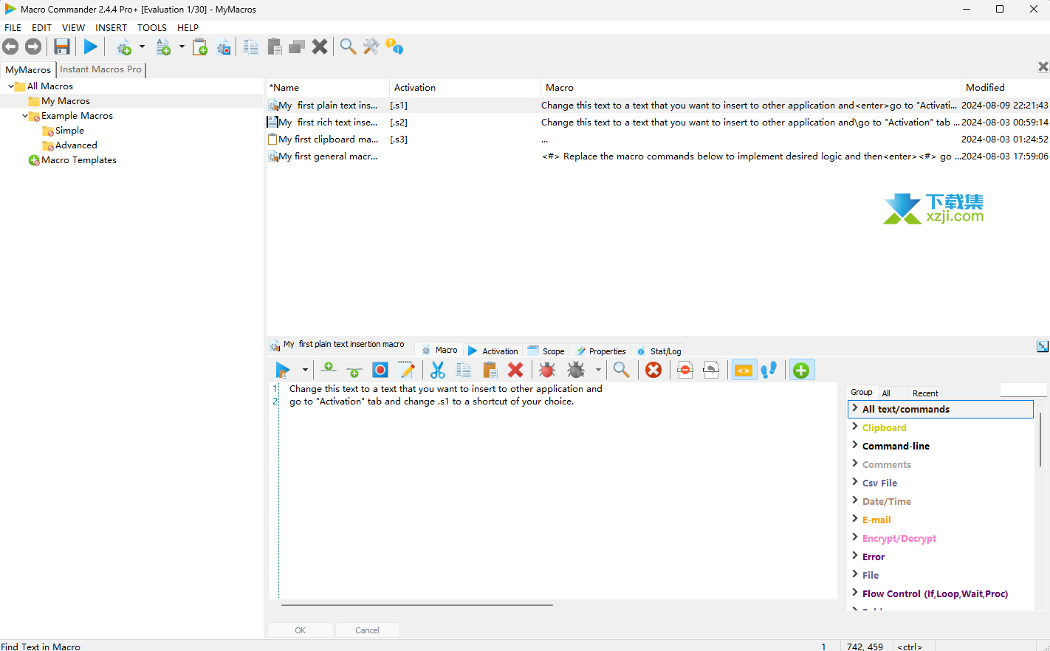The height and width of the screenshot is (651, 1050).
Task: Click the magnifier Search icon in main toolbar
Action: [348, 47]
